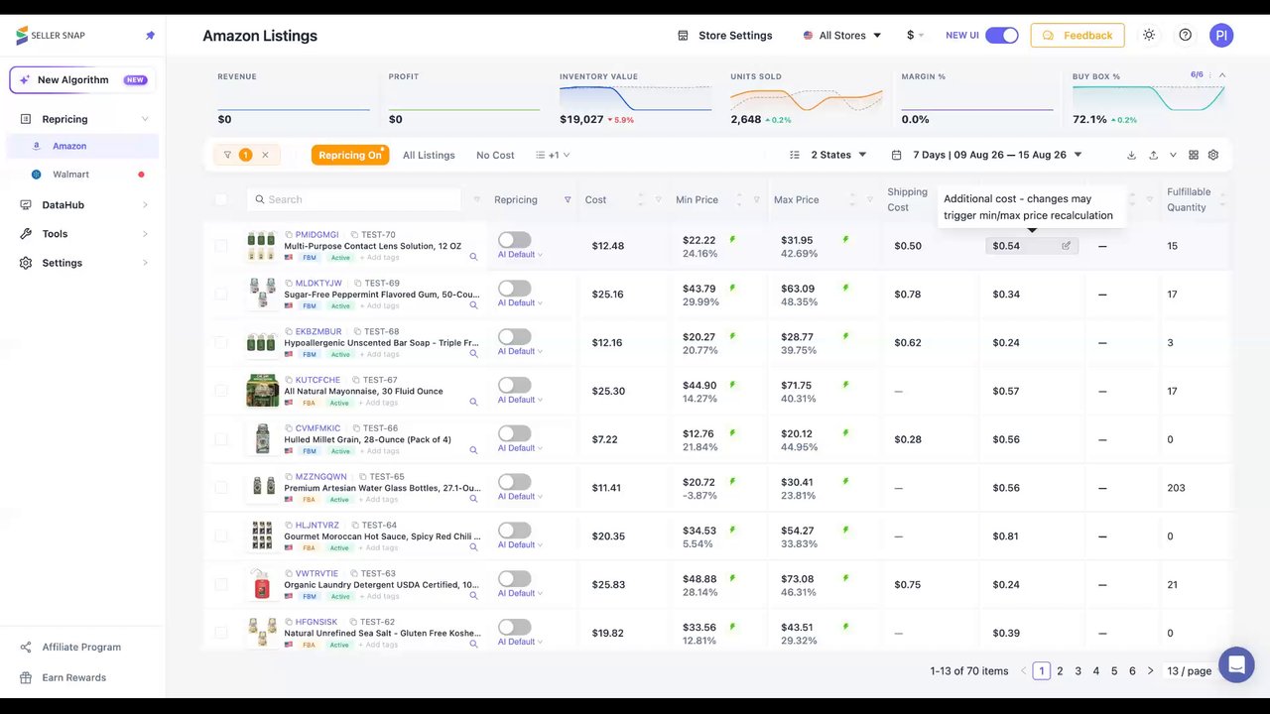Select the Walmart sidebar item
Image resolution: width=1270 pixels, height=714 pixels.
[x=81, y=175]
